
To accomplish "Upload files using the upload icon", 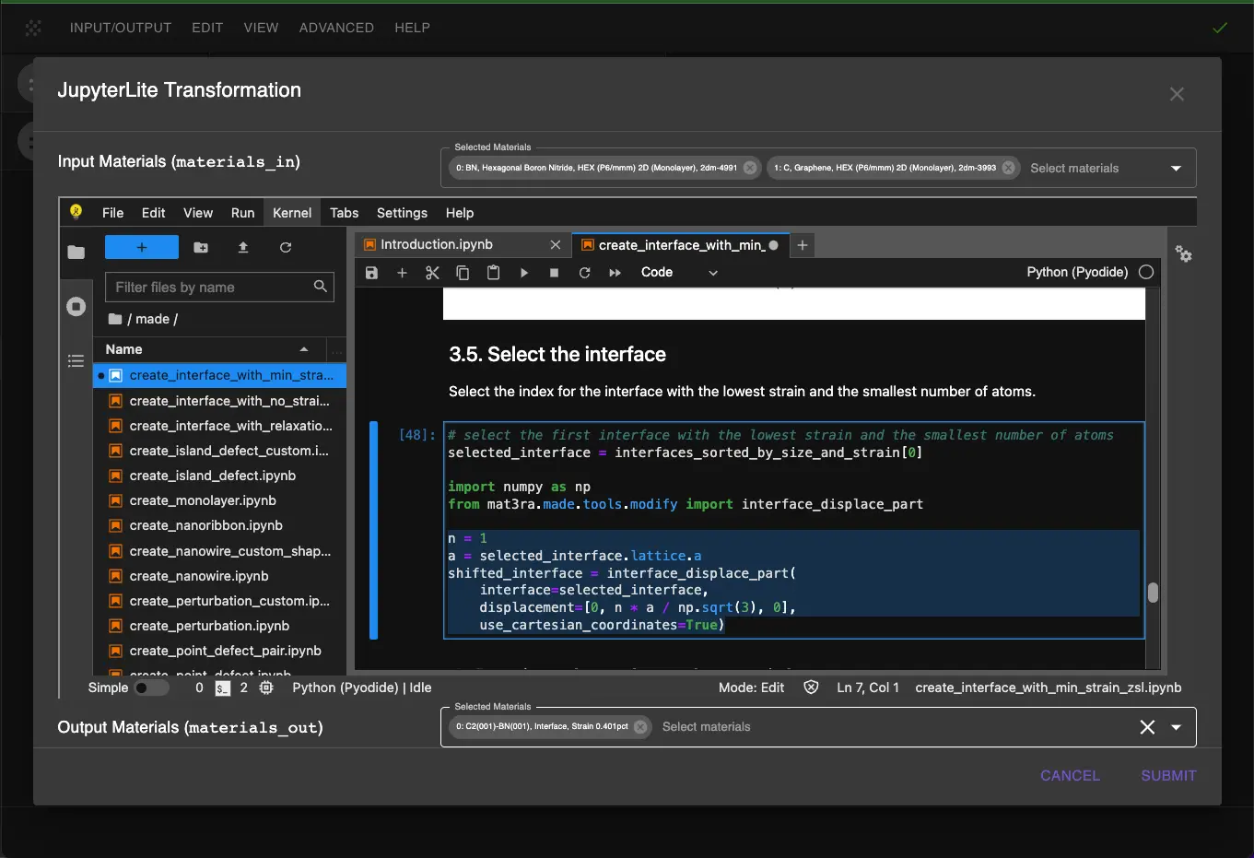I will tap(243, 247).
